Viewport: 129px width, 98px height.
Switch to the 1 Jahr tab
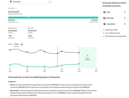(10, 44)
